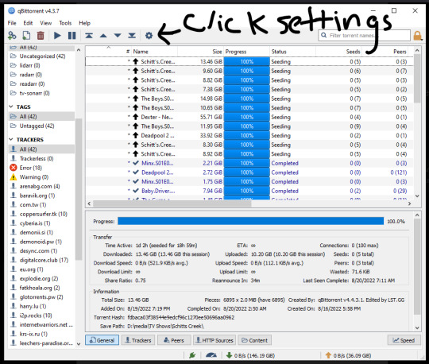
Task: Open the File menu
Action: [x=12, y=23]
